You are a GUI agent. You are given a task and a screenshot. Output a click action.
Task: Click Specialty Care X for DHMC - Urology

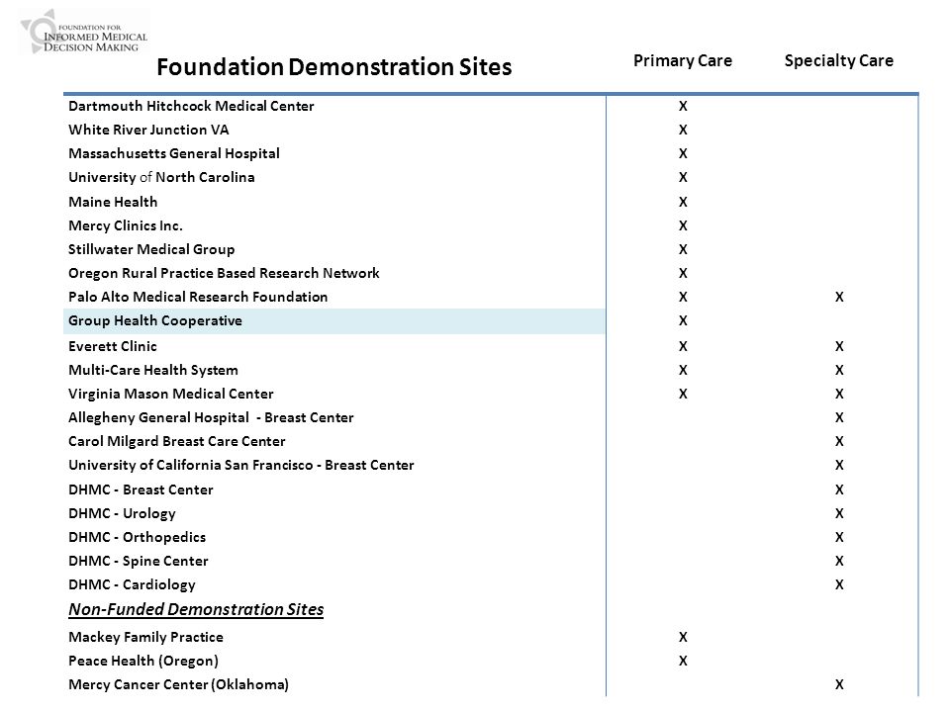[x=839, y=513]
